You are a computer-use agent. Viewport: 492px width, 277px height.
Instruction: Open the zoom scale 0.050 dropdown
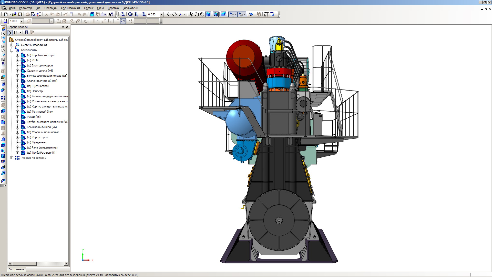(161, 14)
